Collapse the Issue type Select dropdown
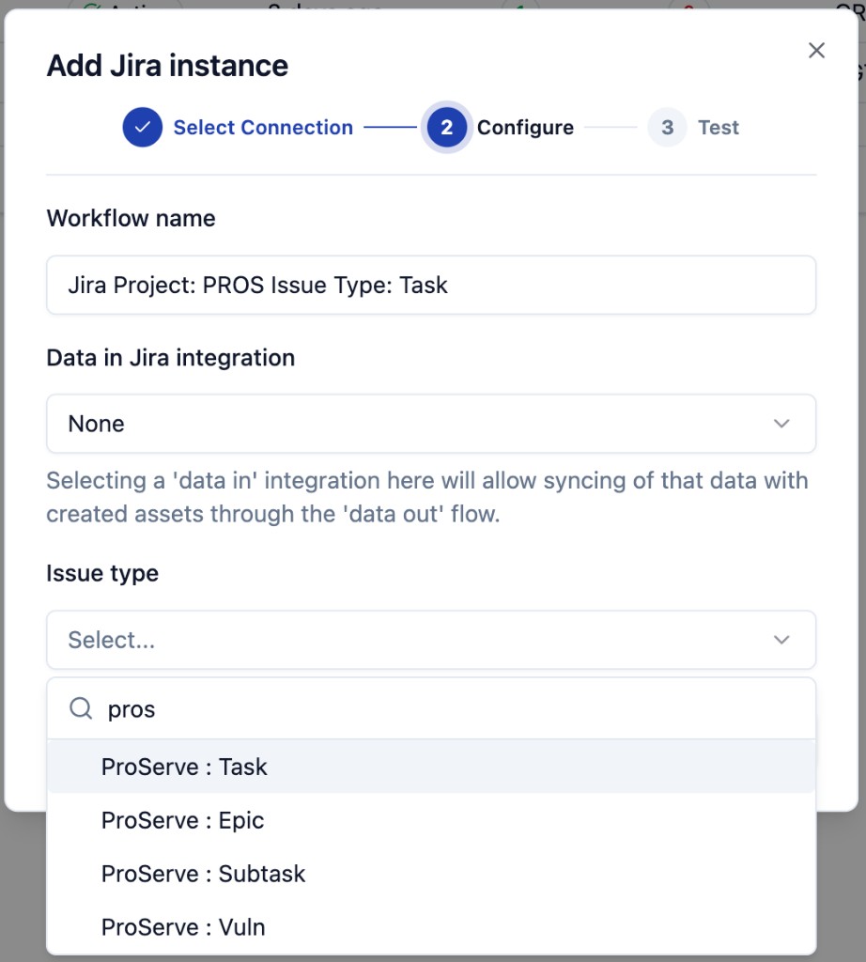 pyautogui.click(x=431, y=640)
